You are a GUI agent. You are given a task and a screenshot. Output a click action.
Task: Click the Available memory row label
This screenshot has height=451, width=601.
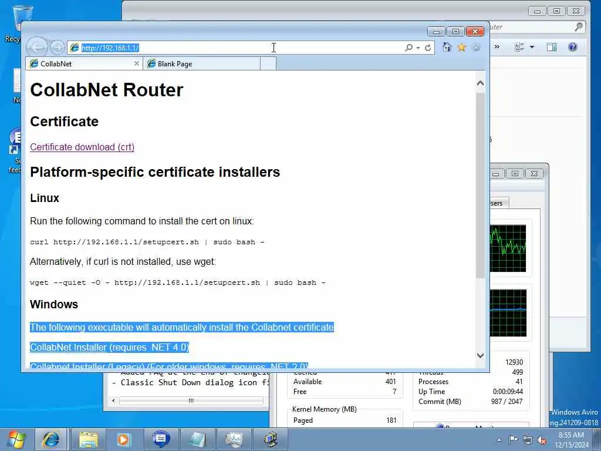[x=308, y=382]
